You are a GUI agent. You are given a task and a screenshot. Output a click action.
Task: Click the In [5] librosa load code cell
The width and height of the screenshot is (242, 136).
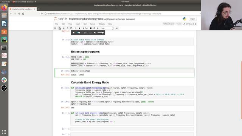(132, 42)
